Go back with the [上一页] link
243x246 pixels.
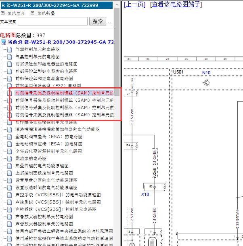click(x=135, y=4)
